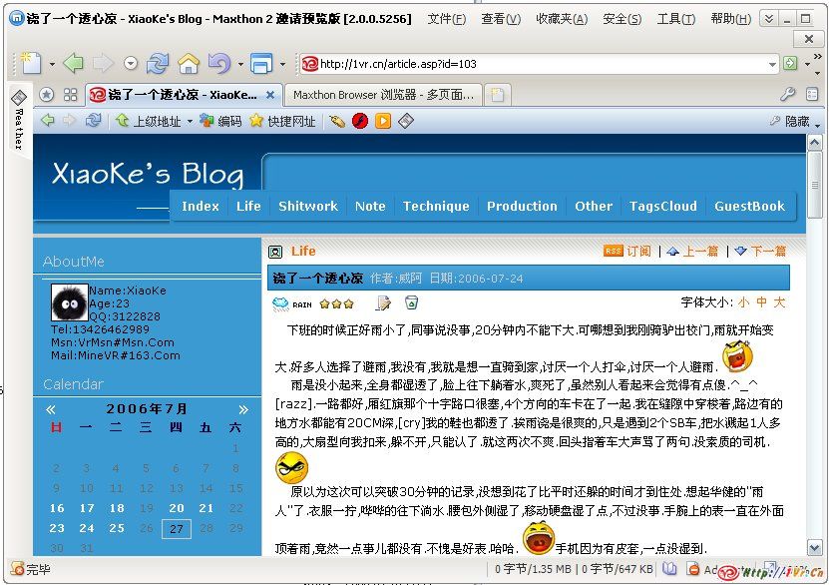
Task: Open the favorites star icon beside the tabs
Action: click(x=47, y=95)
